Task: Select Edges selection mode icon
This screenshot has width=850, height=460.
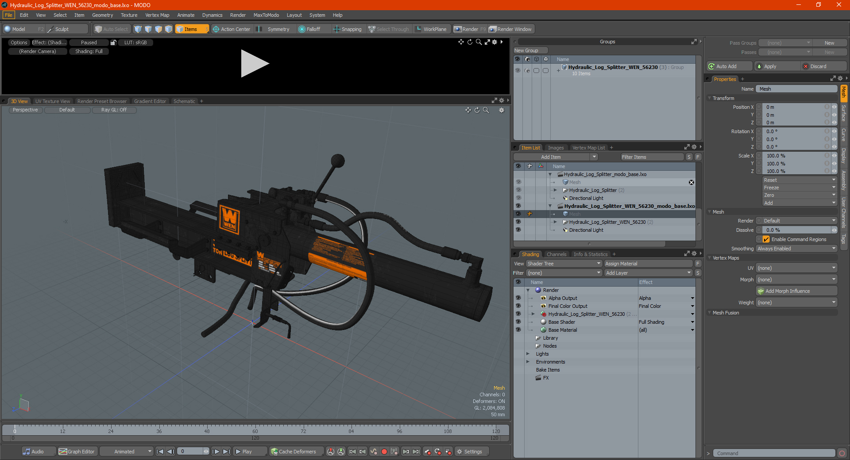Action: [148, 29]
